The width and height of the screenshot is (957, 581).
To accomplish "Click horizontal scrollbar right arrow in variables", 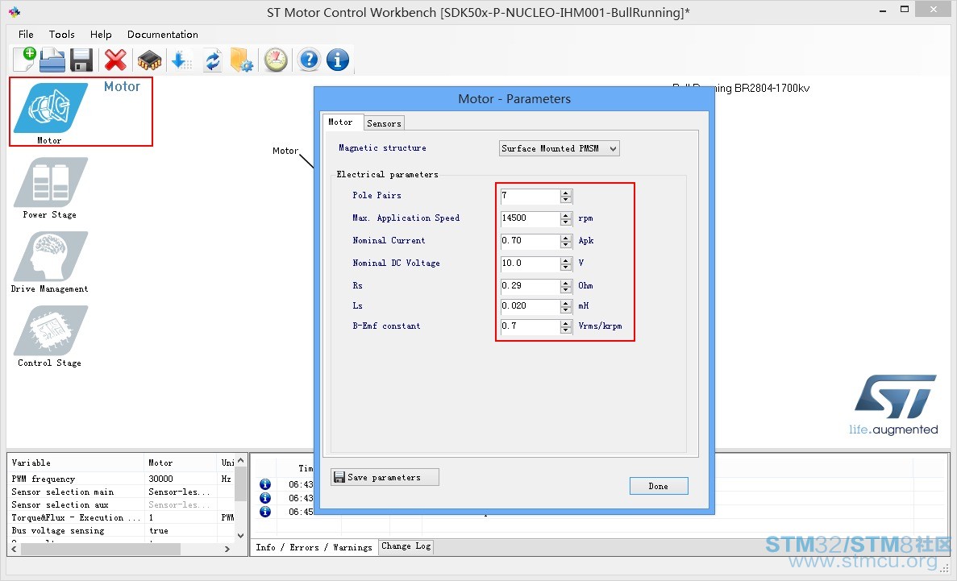I will click(227, 550).
